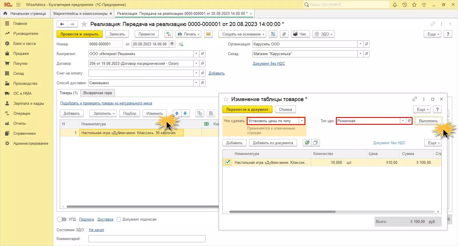
Task: Enable the Документ подписан checkbox
Action: (x=119, y=219)
